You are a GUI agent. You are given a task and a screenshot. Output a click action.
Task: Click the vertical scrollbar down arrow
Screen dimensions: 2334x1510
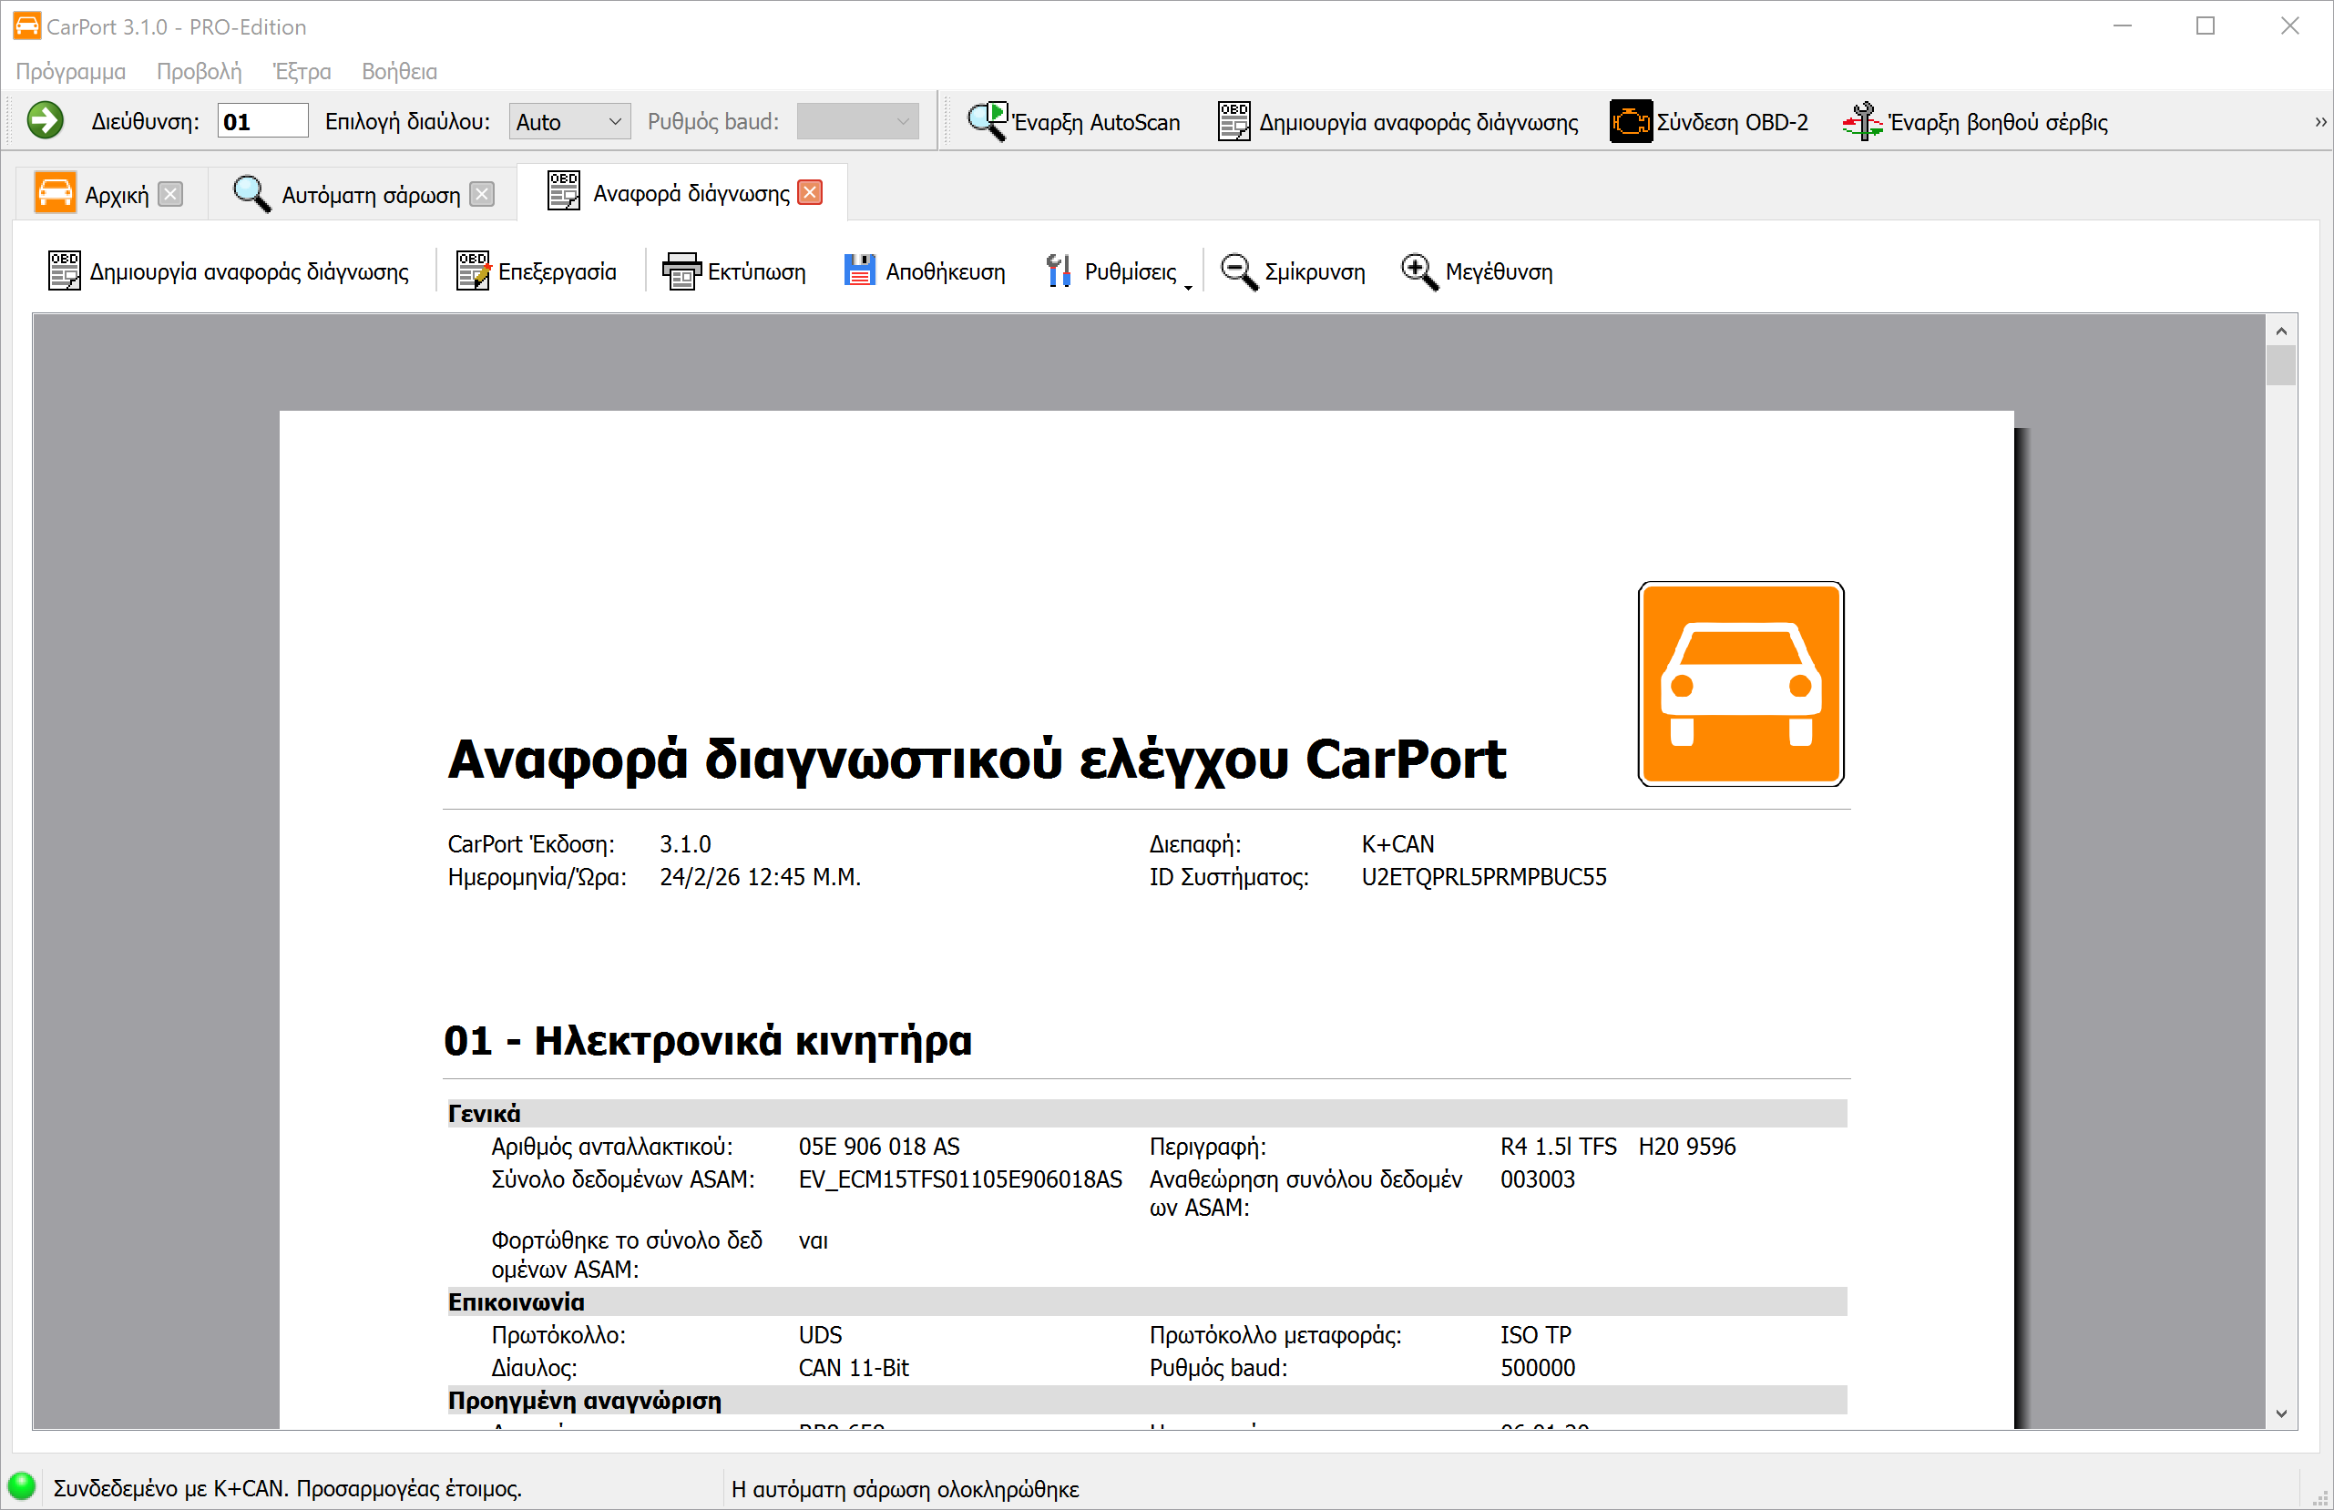(2281, 1413)
